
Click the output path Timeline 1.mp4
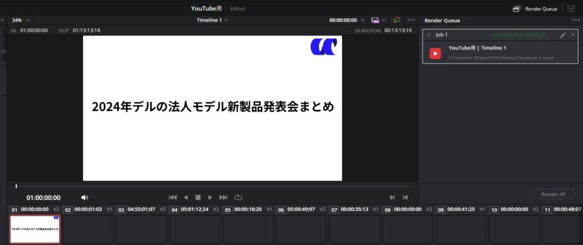pyautogui.click(x=501, y=59)
